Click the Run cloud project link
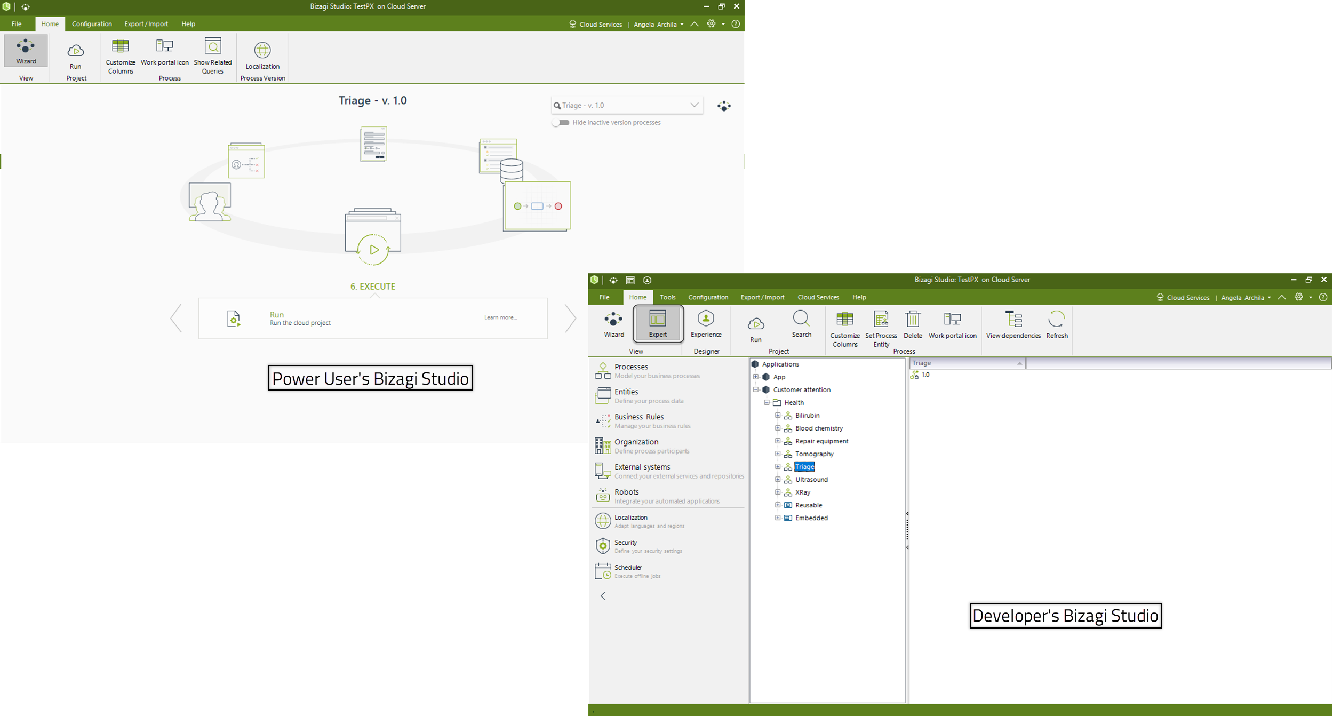This screenshot has height=716, width=1333. [276, 315]
